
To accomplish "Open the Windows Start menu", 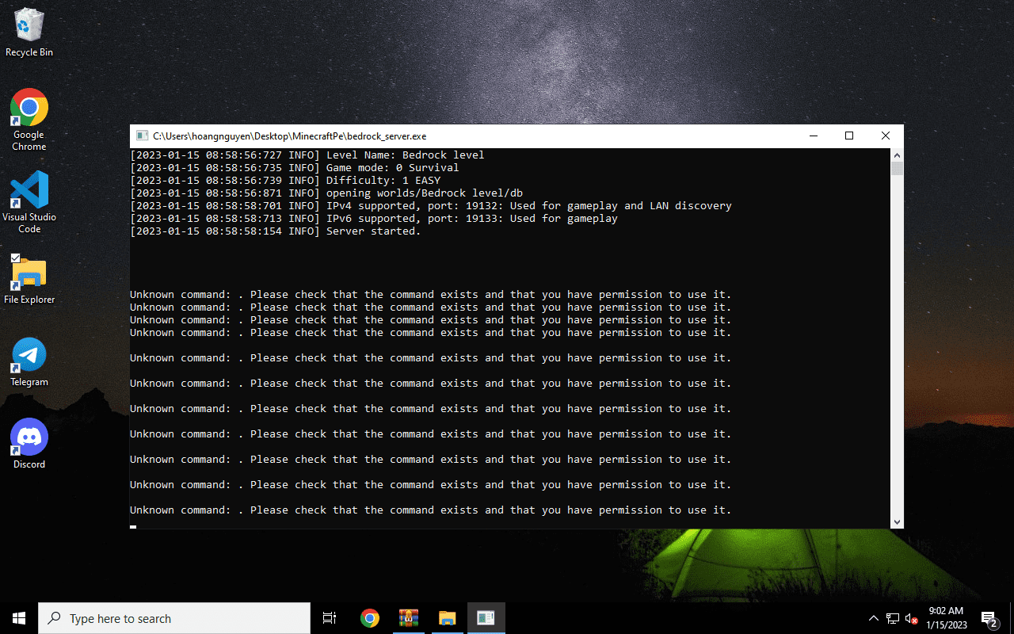I will pos(19,618).
